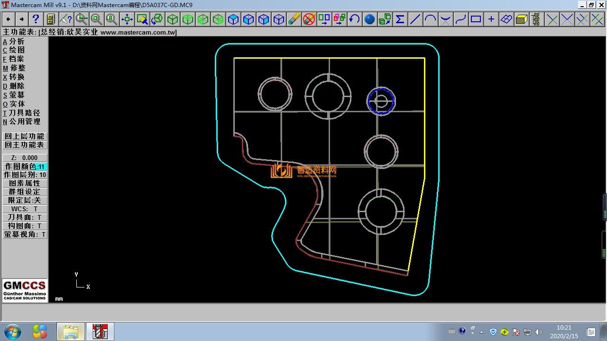Screen dimensions: 607x341
Task: Click the blue Shading sphere icon
Action: (x=369, y=19)
